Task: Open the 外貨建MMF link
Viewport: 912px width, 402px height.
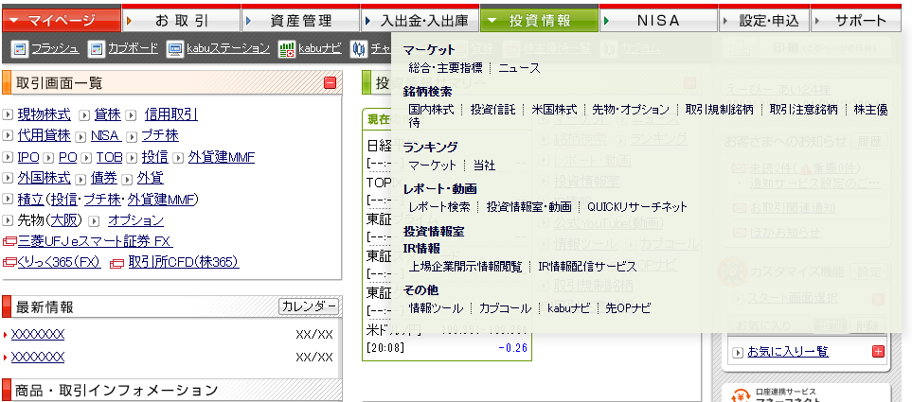Action: pos(221,157)
